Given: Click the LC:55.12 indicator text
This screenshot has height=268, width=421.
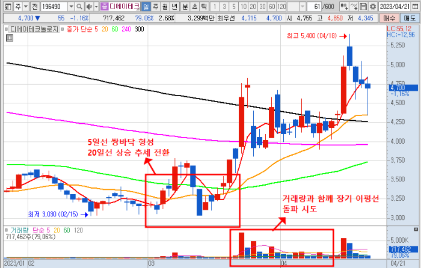Looking at the screenshot, I should (399, 28).
